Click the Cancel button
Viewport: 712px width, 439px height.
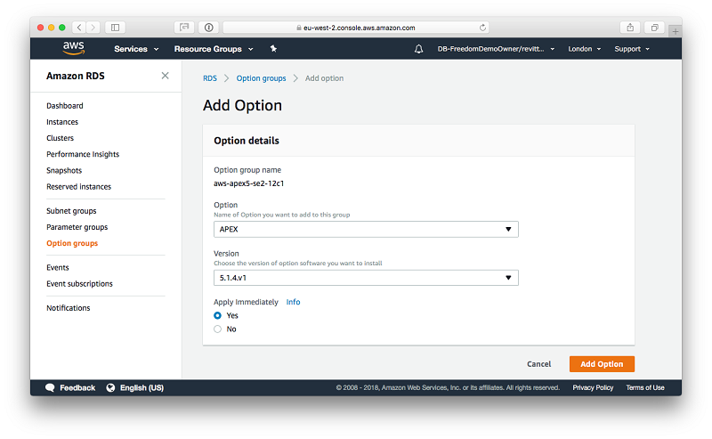pos(539,364)
